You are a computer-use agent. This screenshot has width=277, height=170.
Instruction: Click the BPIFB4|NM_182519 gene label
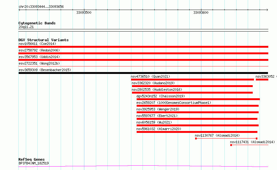point(34,163)
